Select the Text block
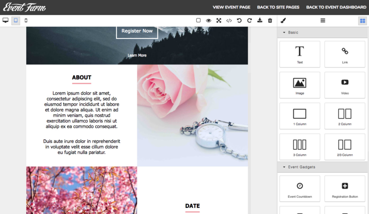The width and height of the screenshot is (369, 214). pos(300,54)
